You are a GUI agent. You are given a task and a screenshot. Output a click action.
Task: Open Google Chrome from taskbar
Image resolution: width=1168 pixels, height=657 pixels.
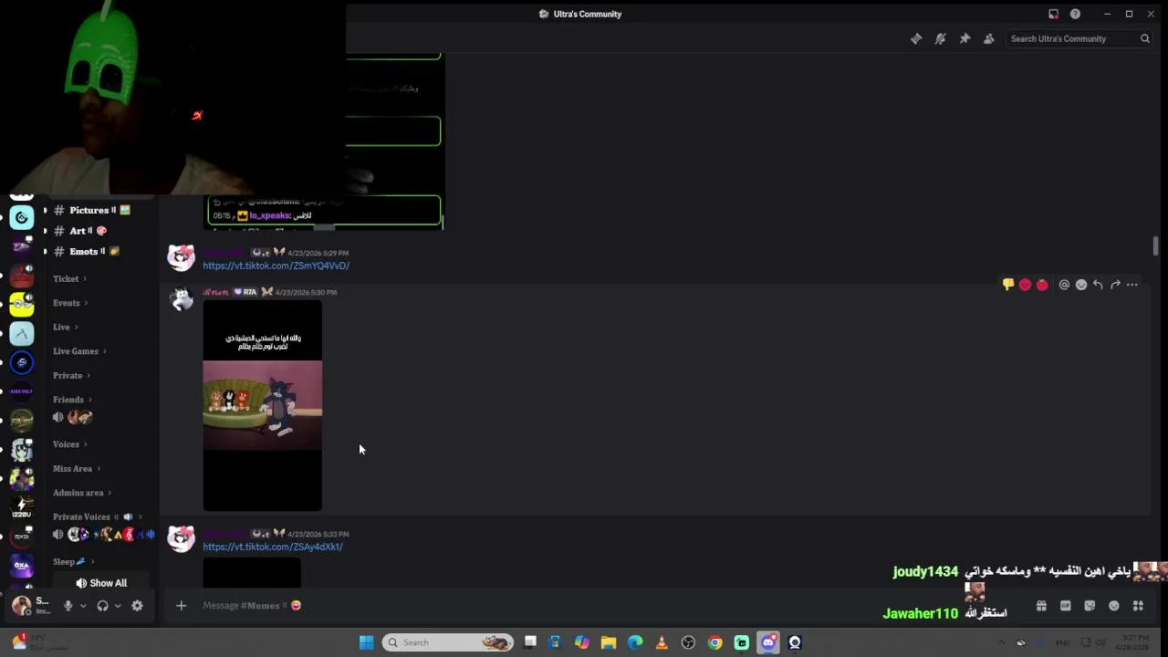tap(714, 642)
